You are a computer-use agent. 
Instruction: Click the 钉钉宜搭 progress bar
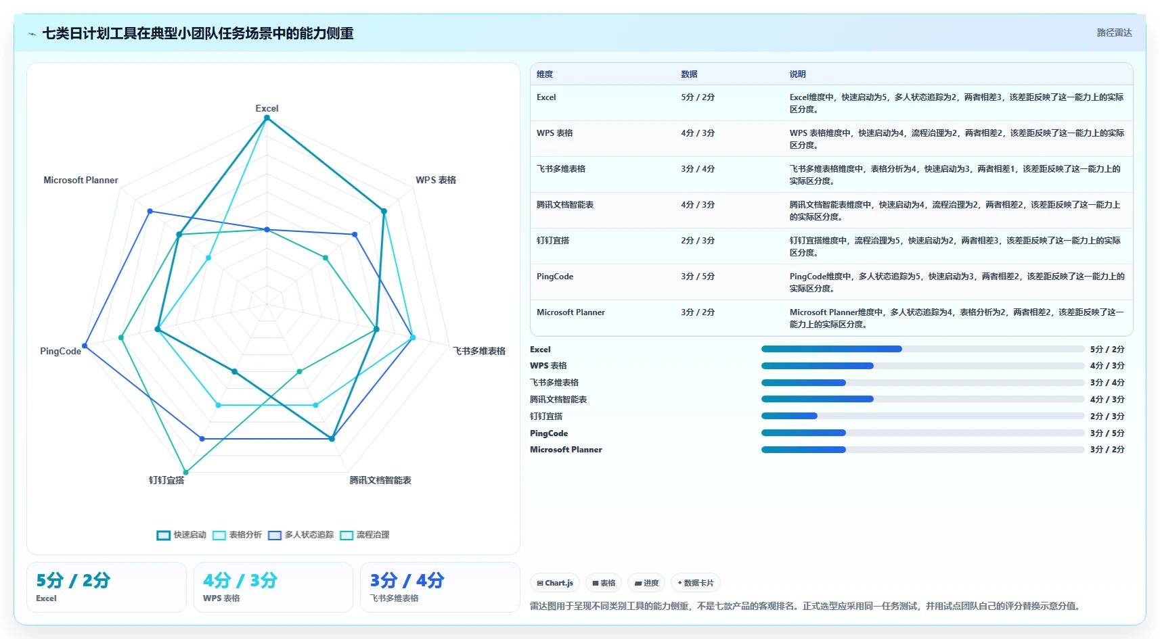922,416
